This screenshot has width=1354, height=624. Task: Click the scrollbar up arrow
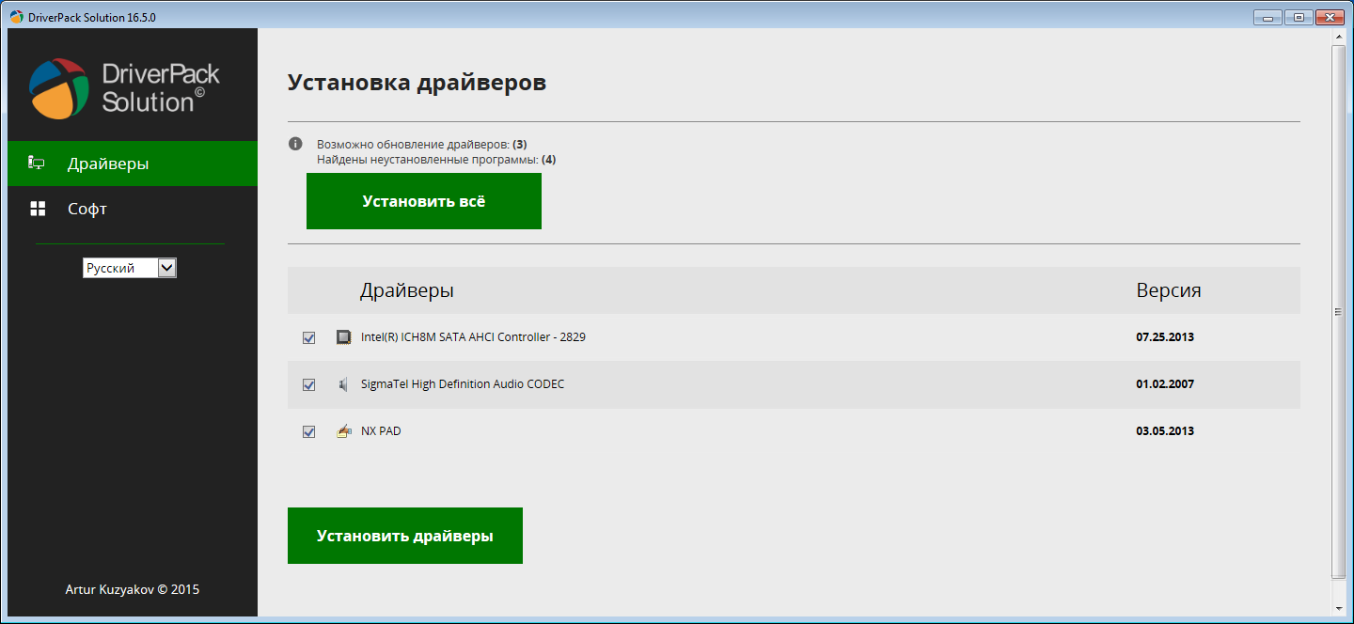tap(1339, 37)
